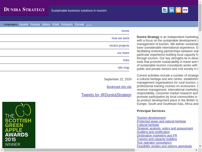Switch language to Polski
This screenshot has width=202, height=152.
click(56, 25)
